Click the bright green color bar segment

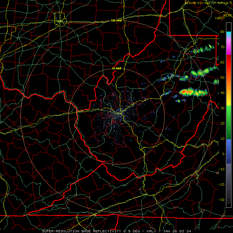(229, 111)
